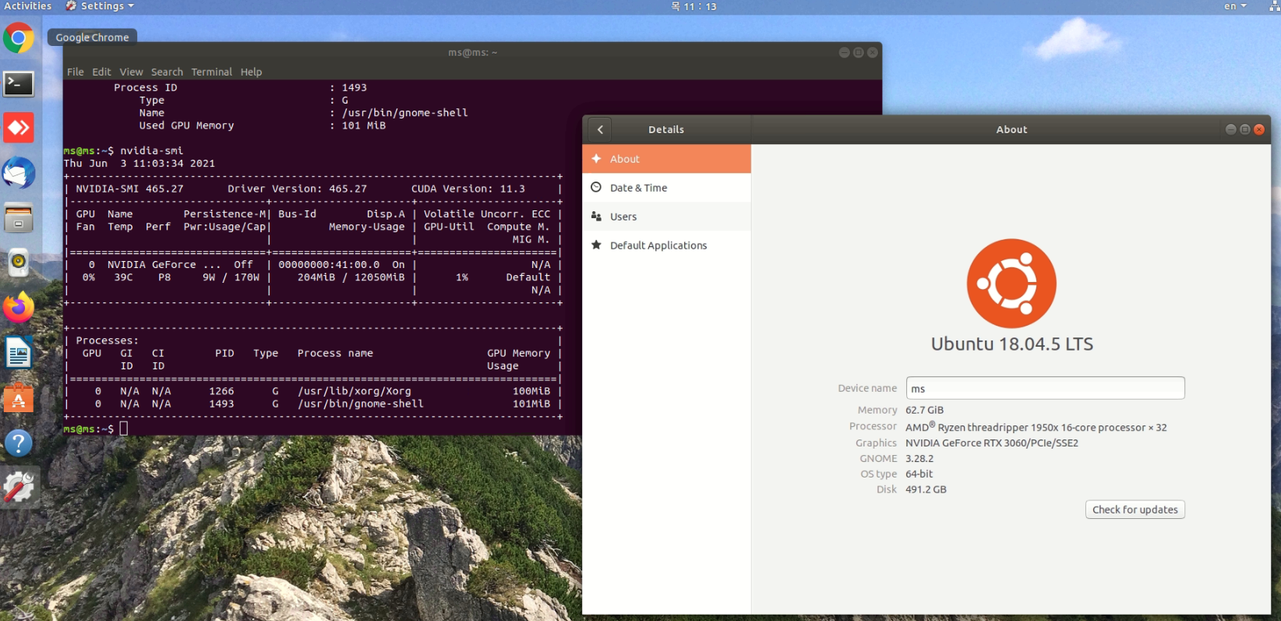Click the Users people icon
The image size is (1281, 621).
click(x=596, y=216)
